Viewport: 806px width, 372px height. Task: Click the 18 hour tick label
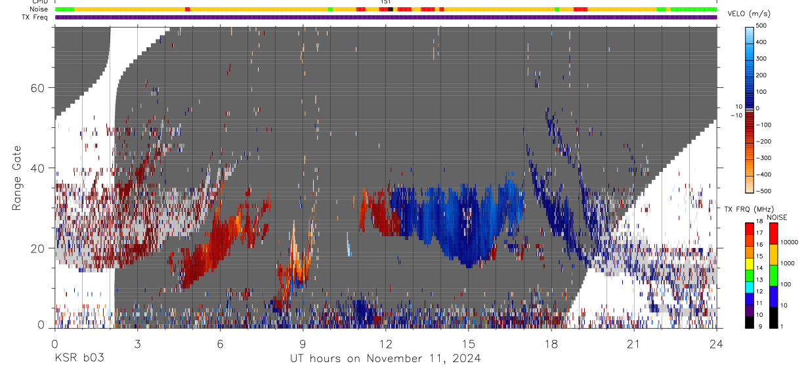(551, 344)
